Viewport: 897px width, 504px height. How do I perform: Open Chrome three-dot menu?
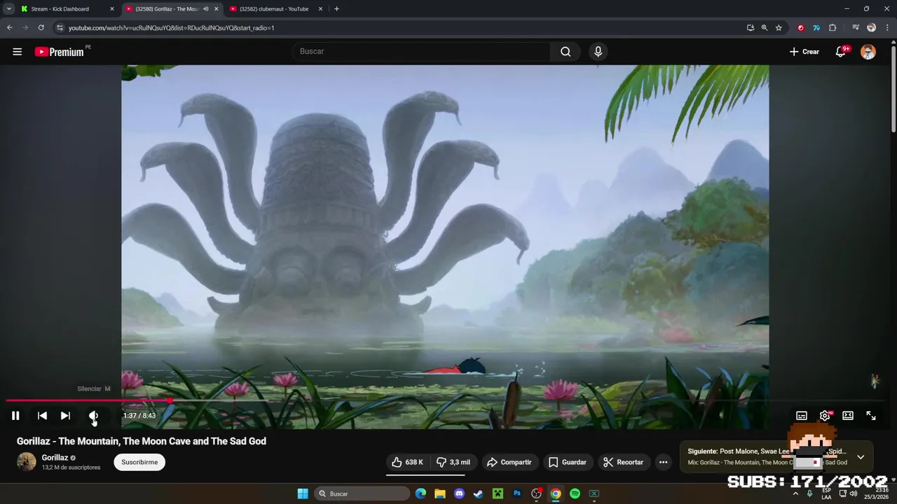point(886,28)
